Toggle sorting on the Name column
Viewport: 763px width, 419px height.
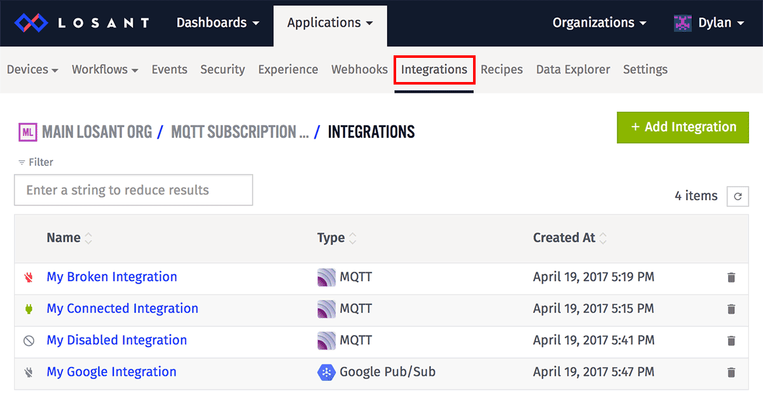pyautogui.click(x=88, y=237)
